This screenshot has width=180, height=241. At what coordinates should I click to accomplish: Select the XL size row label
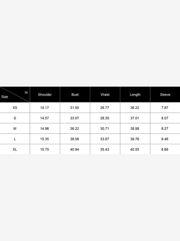pos(15,149)
